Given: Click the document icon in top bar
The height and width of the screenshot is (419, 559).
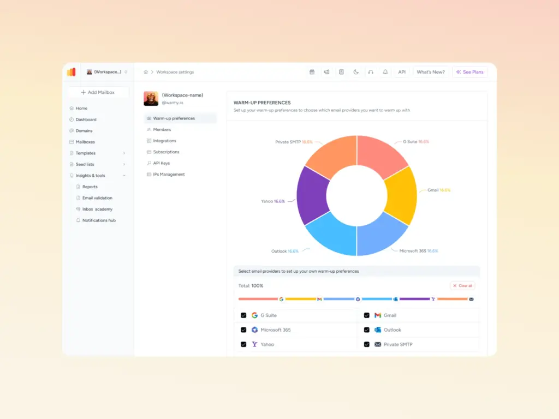Looking at the screenshot, I should point(341,72).
